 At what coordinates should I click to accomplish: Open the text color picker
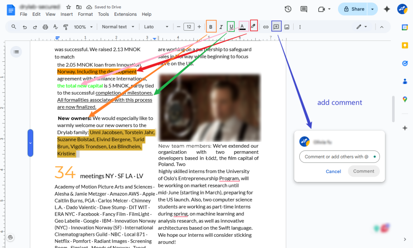coord(242,27)
